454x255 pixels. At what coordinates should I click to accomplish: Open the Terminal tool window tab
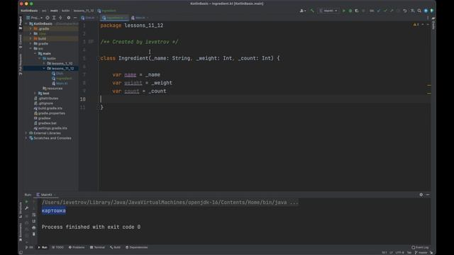click(x=97, y=247)
